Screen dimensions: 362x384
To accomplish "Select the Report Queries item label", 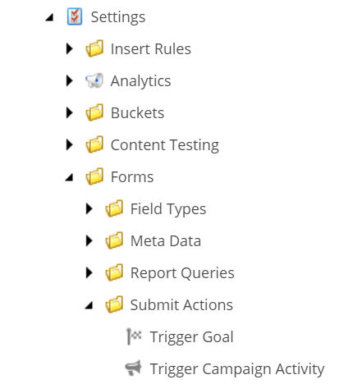I will tap(182, 273).
